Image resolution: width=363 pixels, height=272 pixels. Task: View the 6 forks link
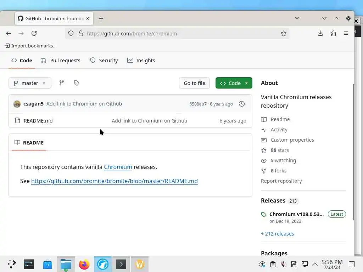(x=279, y=171)
